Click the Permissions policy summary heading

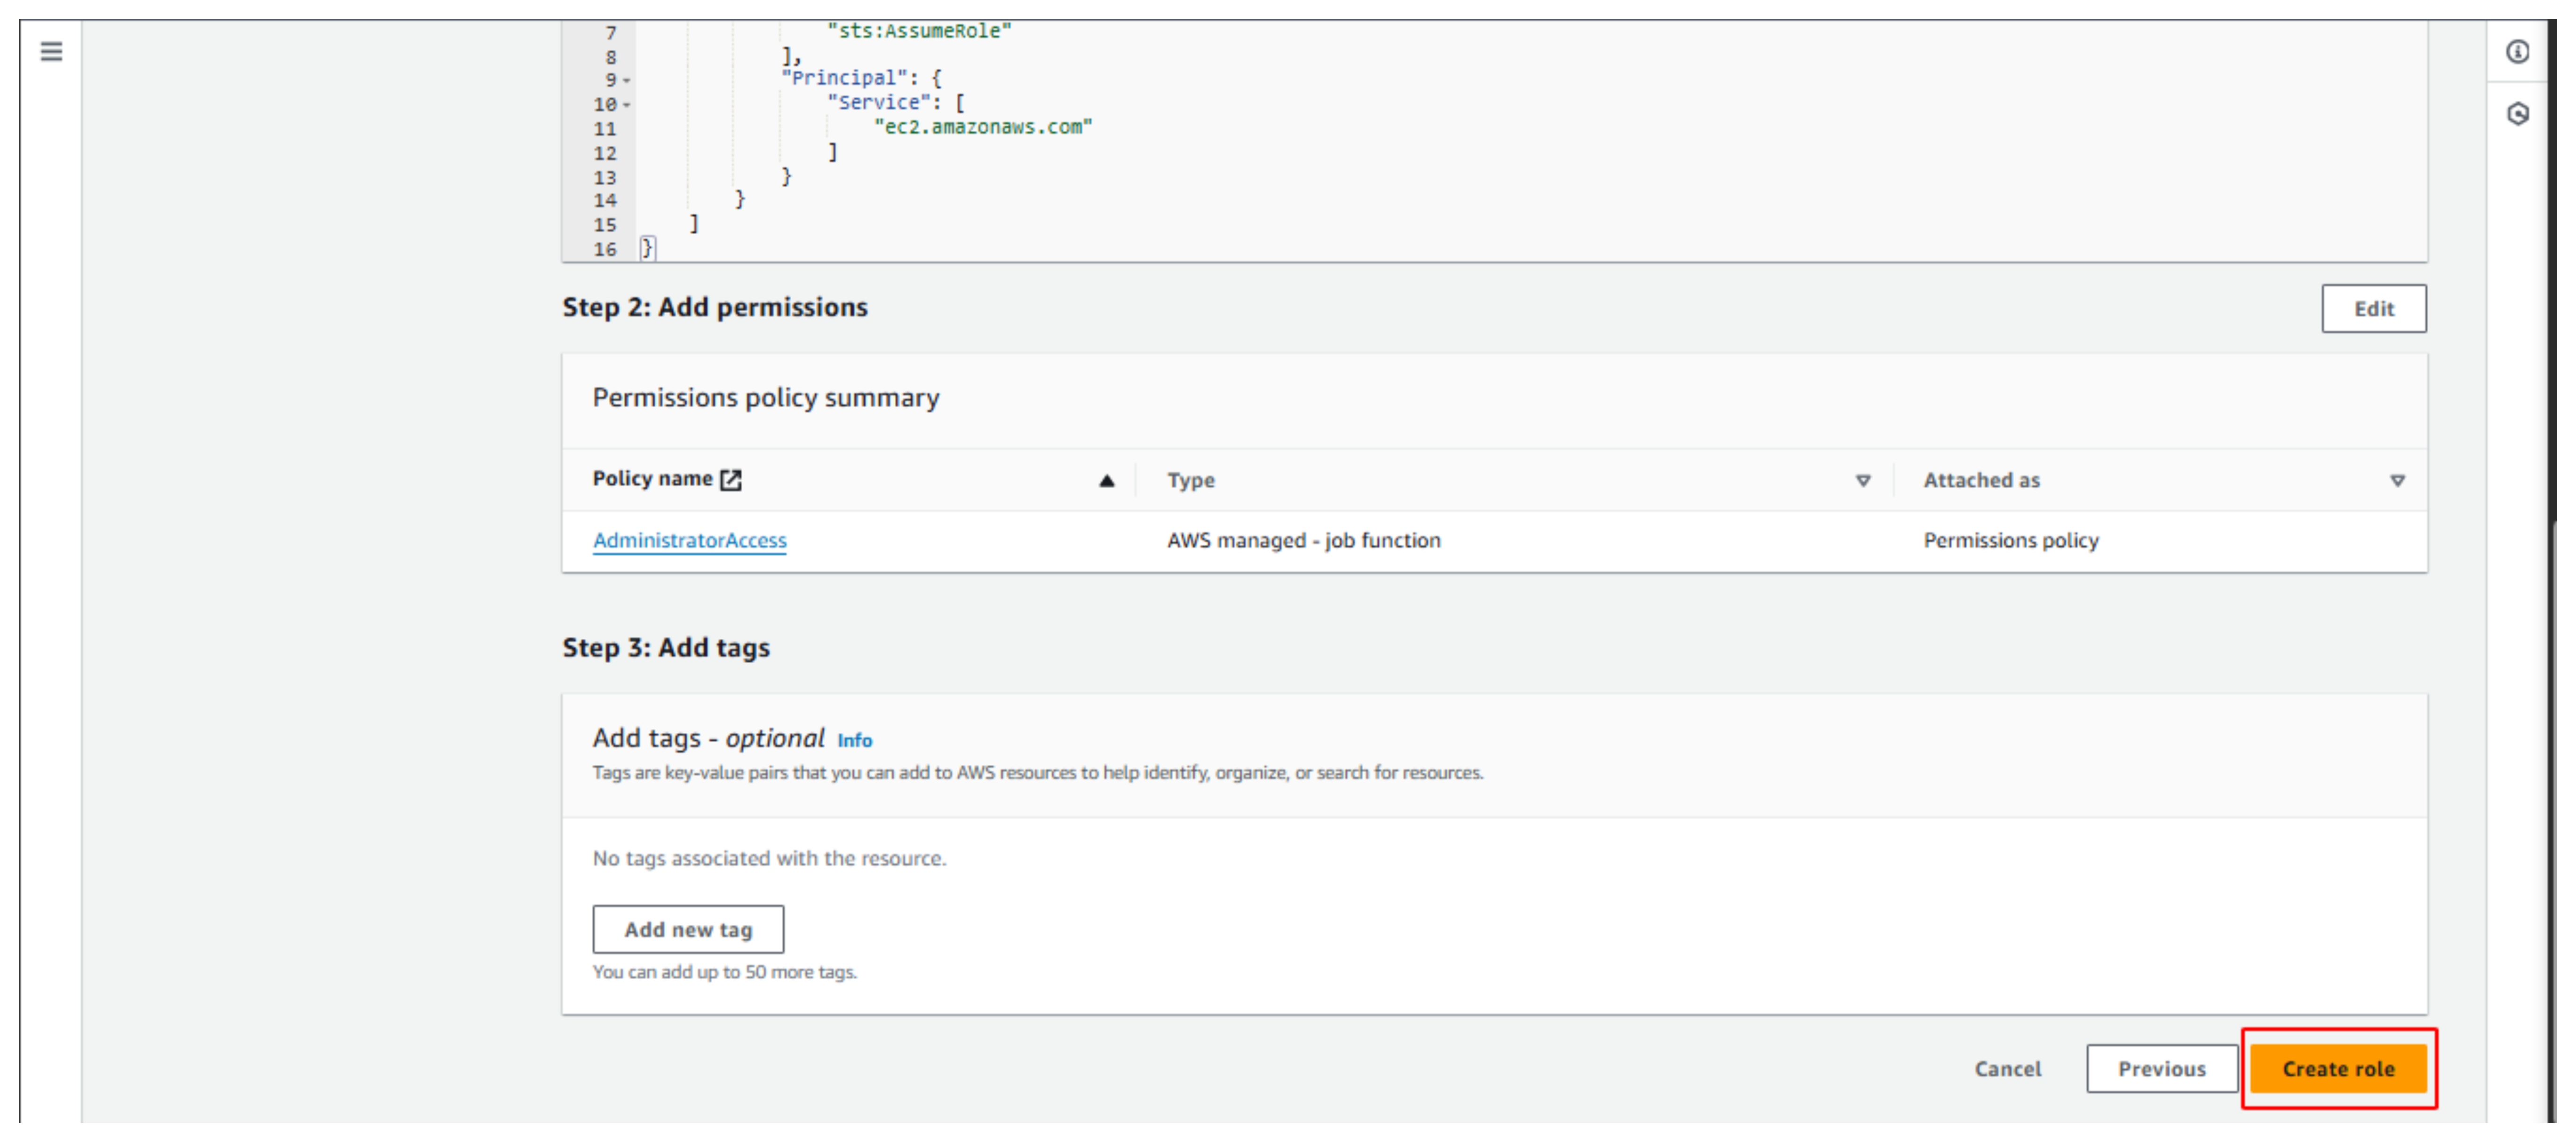(x=766, y=399)
